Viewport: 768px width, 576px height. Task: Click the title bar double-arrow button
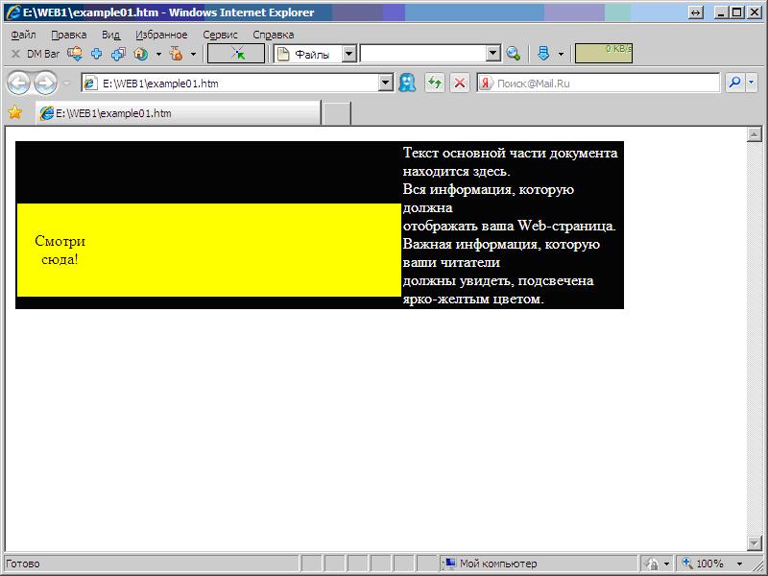tap(695, 12)
